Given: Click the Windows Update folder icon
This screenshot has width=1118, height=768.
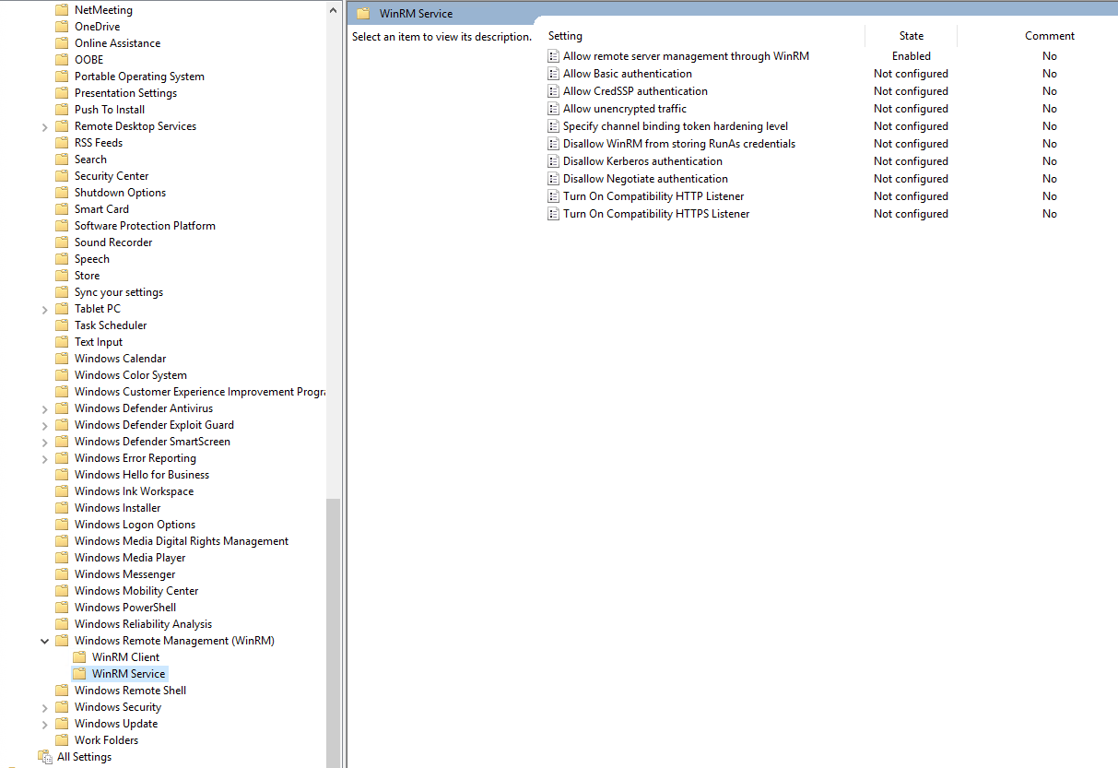Looking at the screenshot, I should click(x=62, y=724).
